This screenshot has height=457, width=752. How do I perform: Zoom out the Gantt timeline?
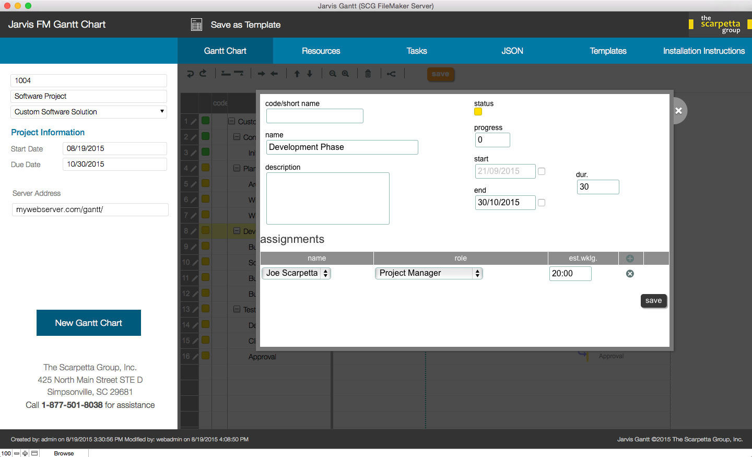point(333,74)
